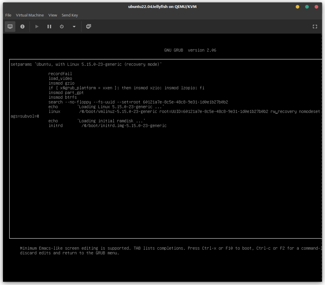This screenshot has width=325, height=285.
Task: Click the initrd.img path line
Action: coord(124,126)
